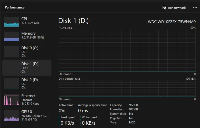Click the 37% 4.25 GHz CPU text
Screen dimensions: 200x128
(x=30, y=23)
